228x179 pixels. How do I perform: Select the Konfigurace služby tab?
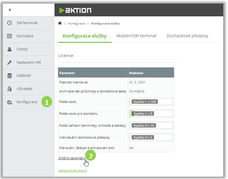(84, 36)
